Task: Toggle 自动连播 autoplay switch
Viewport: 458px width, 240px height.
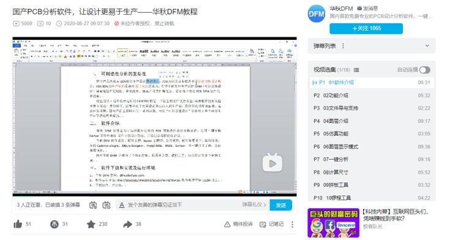Action: click(x=424, y=70)
